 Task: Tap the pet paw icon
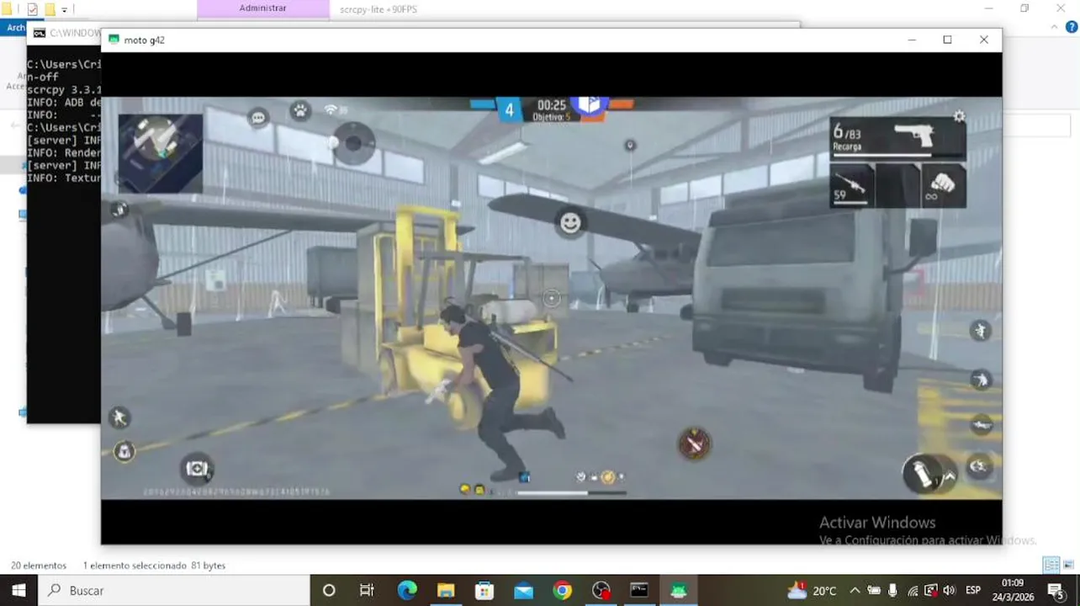pos(300,110)
